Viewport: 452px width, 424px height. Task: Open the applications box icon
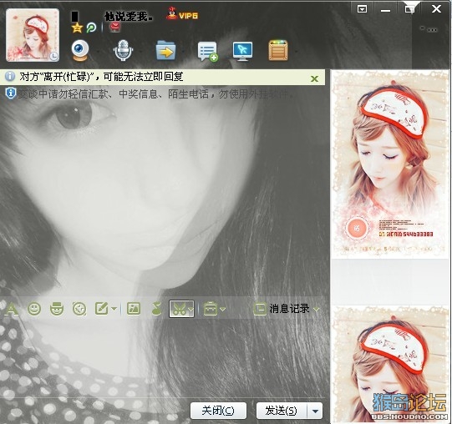point(278,51)
